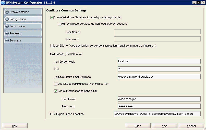
Task: Click the Progress step down-arrow icon
Action: 7,33
